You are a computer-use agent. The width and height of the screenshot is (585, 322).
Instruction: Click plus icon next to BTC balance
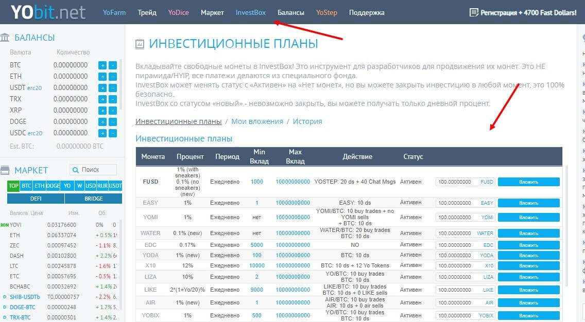click(102, 65)
